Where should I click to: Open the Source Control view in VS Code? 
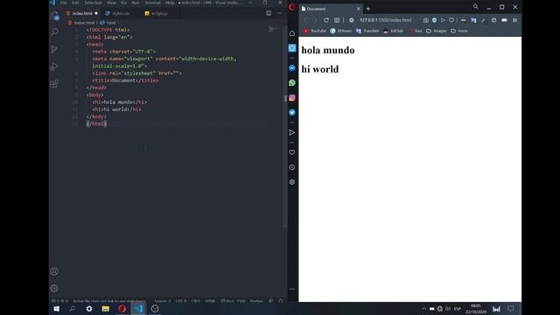pyautogui.click(x=54, y=49)
